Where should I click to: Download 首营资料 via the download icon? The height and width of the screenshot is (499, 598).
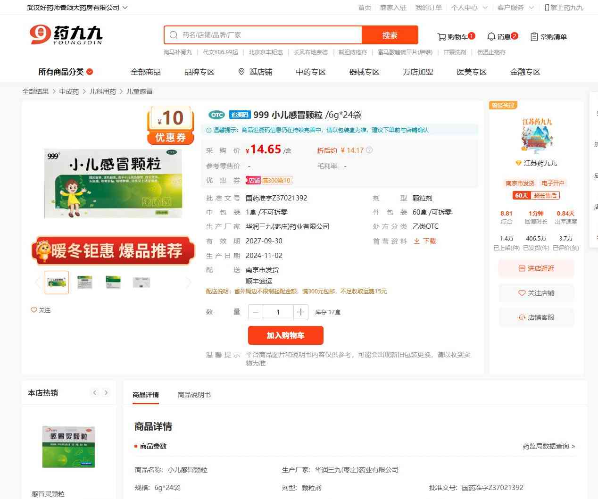416,241
